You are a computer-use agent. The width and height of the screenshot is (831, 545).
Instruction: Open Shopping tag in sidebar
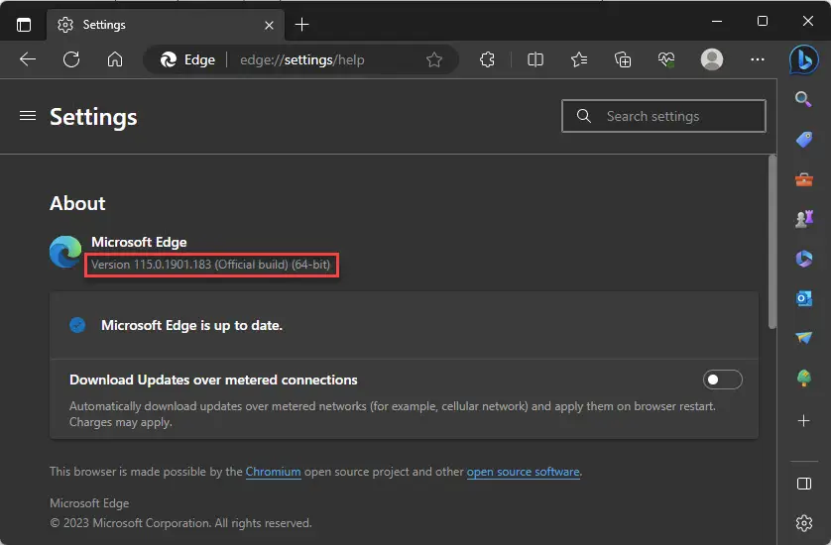804,140
